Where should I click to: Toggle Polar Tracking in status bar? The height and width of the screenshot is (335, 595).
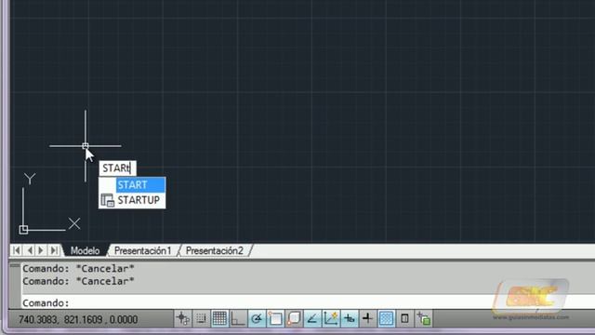257,318
